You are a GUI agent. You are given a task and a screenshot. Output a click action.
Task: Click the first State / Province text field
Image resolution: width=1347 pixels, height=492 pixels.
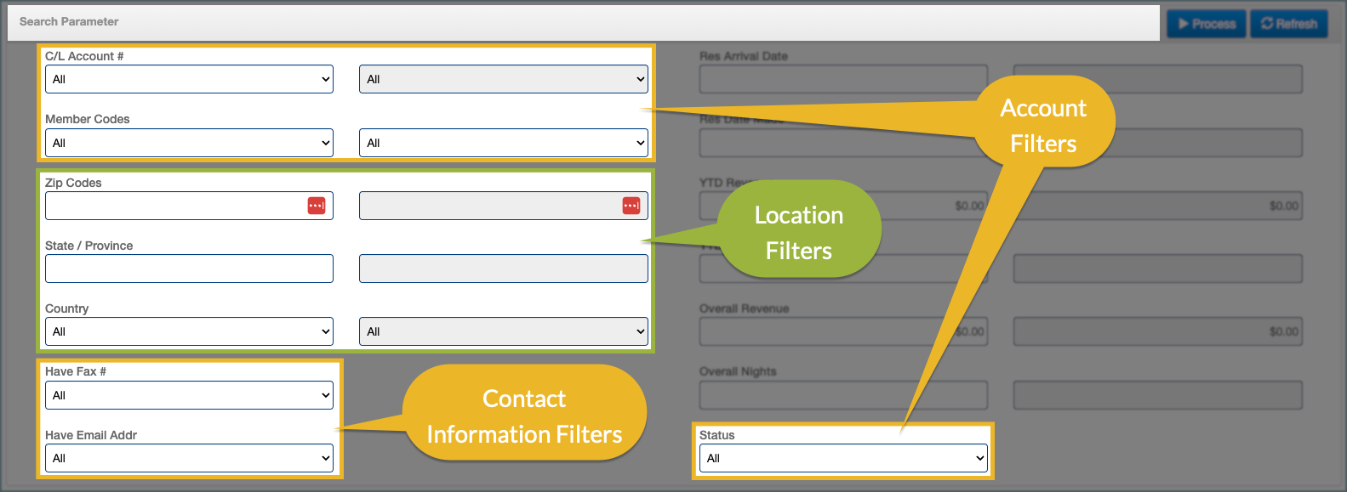(x=189, y=269)
